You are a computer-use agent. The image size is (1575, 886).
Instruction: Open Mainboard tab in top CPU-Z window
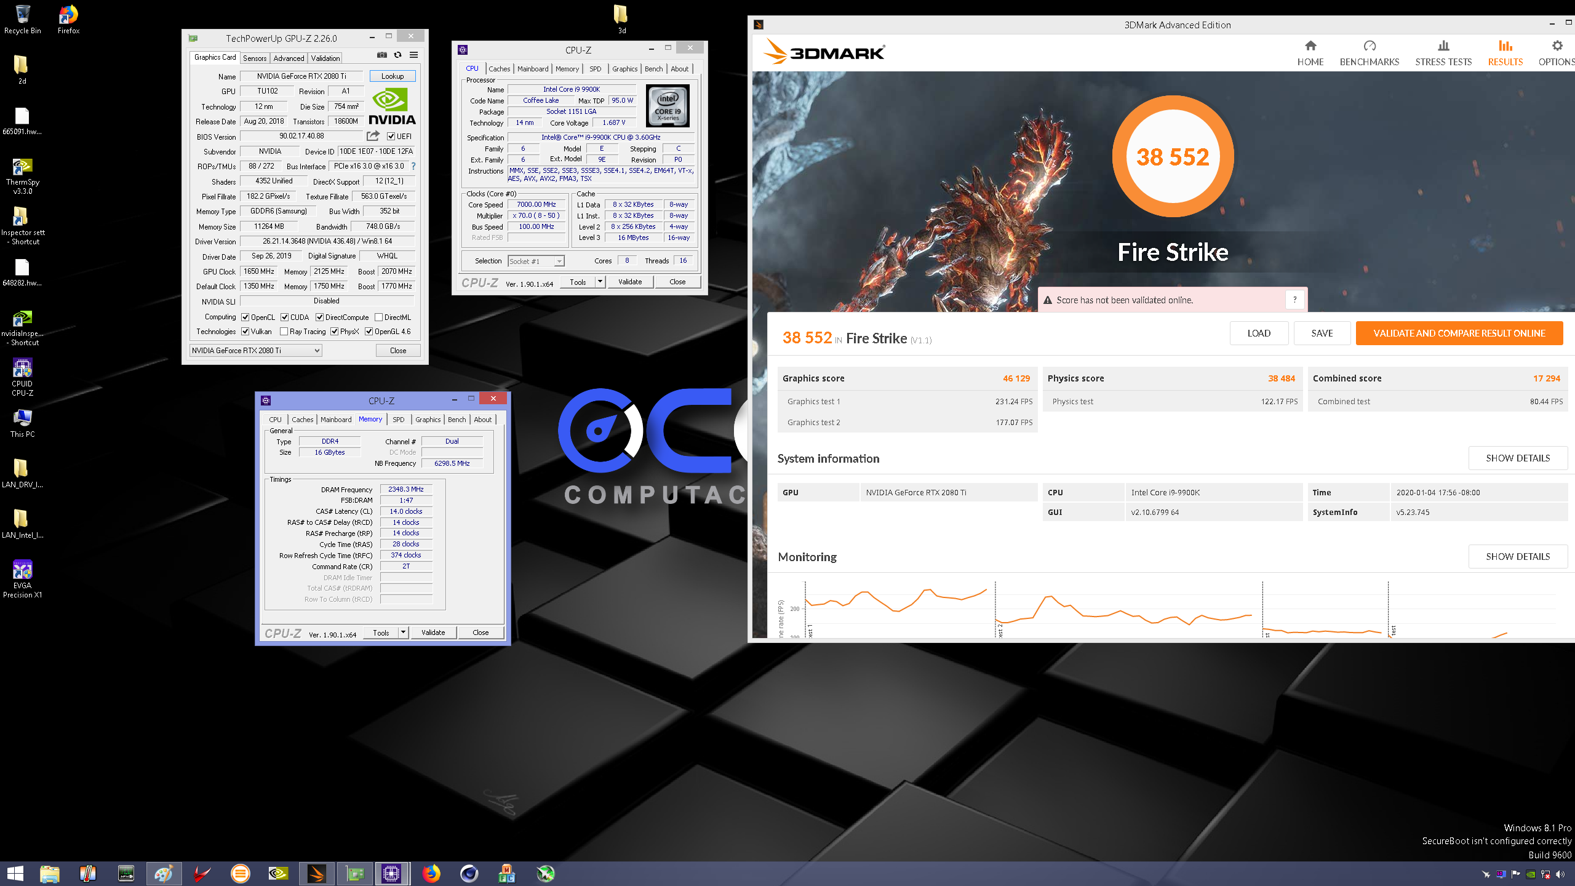533,69
